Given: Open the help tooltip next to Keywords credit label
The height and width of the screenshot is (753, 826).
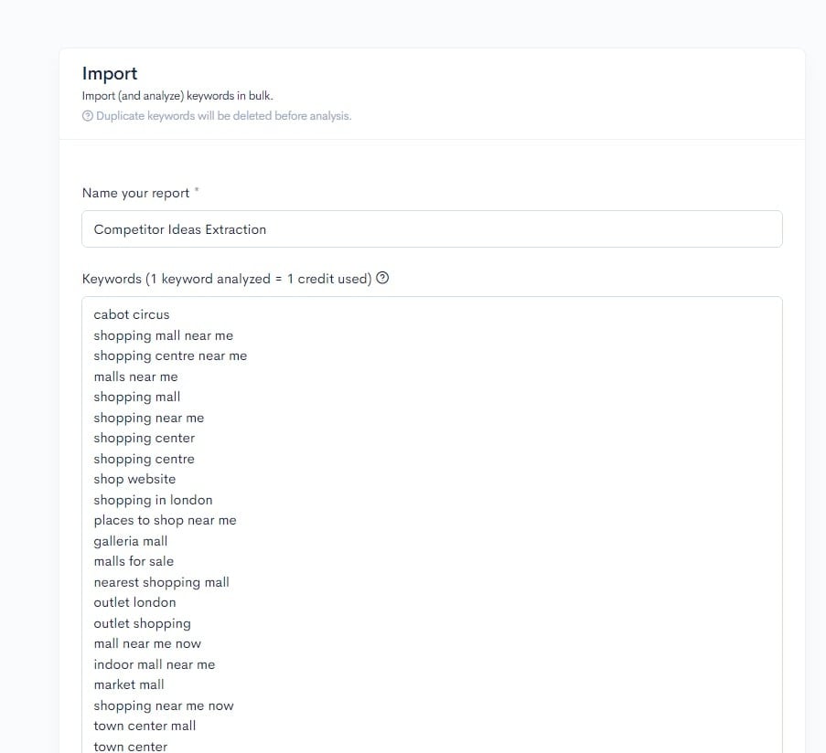Looking at the screenshot, I should click(381, 278).
